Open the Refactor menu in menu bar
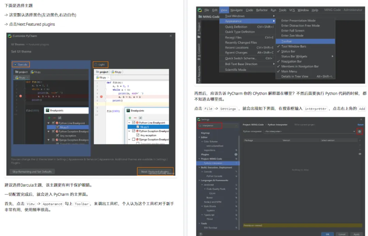 pos(262,10)
